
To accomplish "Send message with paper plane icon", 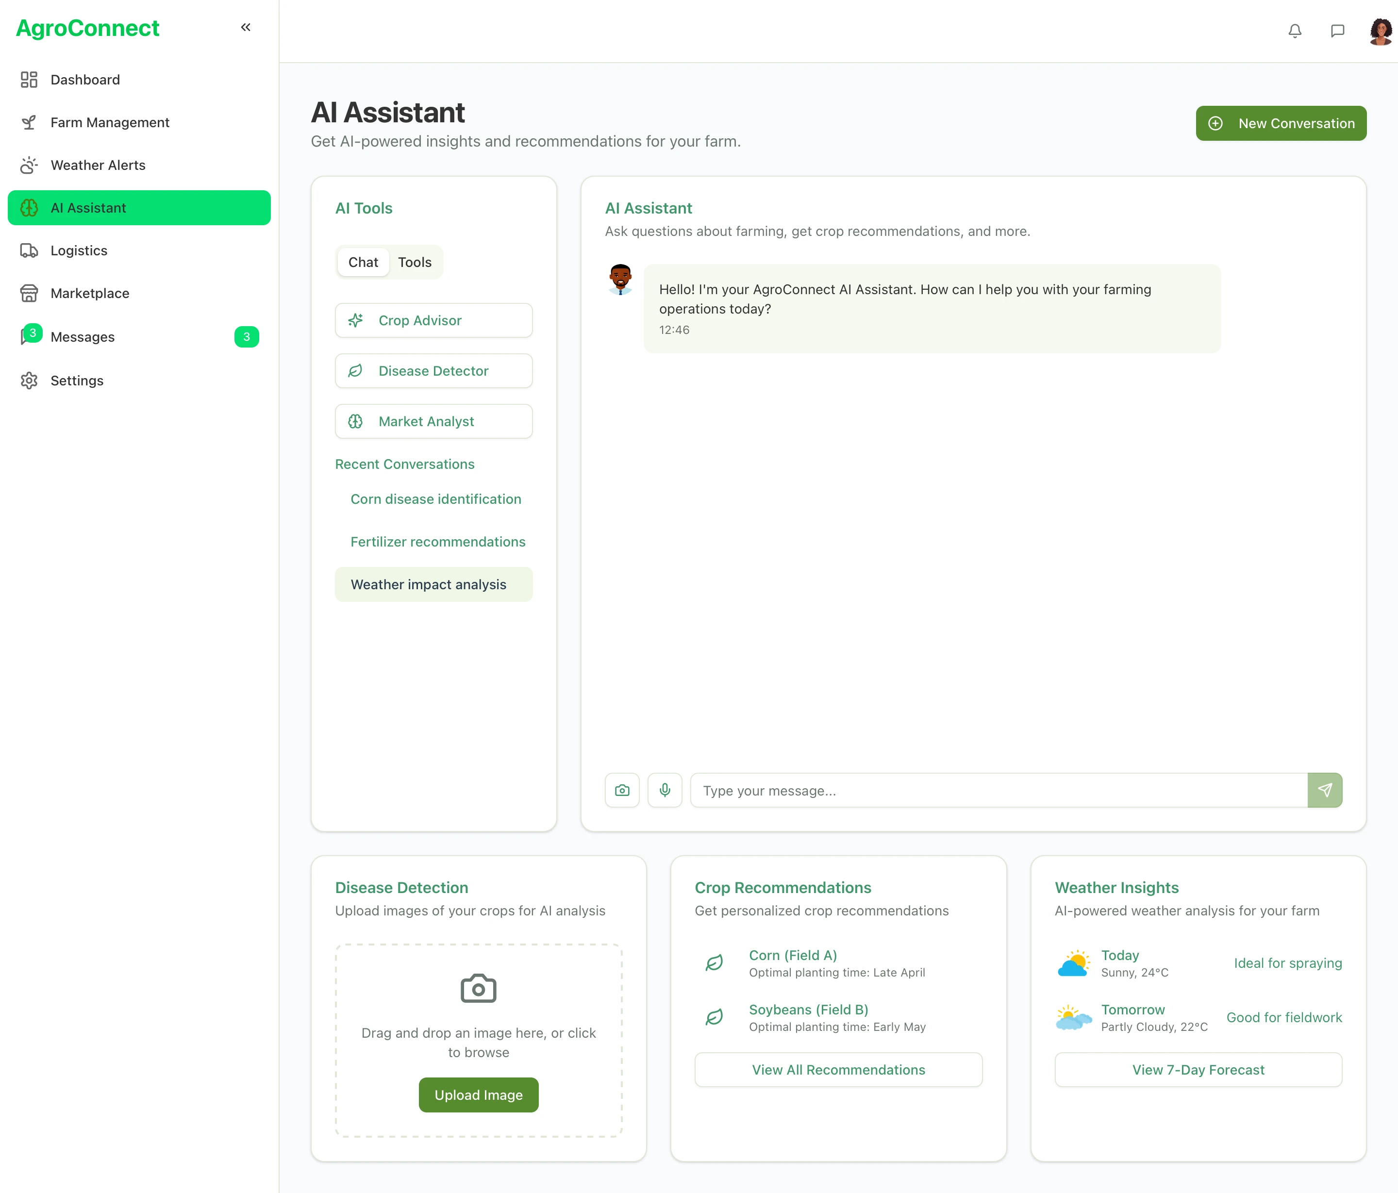I will pyautogui.click(x=1324, y=790).
